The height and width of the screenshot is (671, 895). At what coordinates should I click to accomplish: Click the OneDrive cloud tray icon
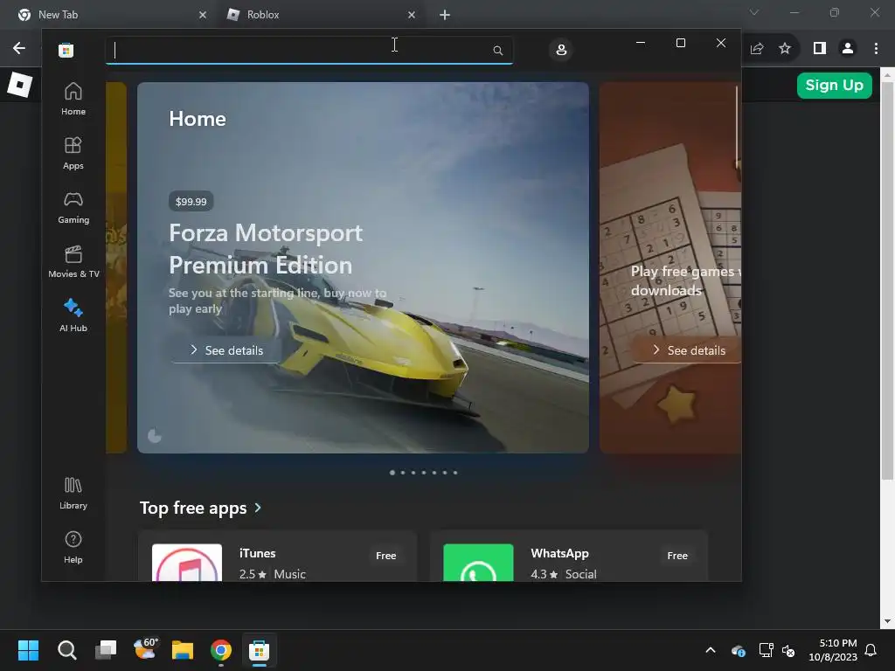[x=738, y=650]
